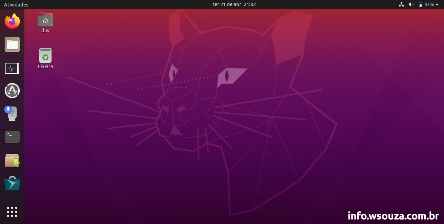Open Software Updater from the dock
The height and width of the screenshot is (224, 444).
12,91
